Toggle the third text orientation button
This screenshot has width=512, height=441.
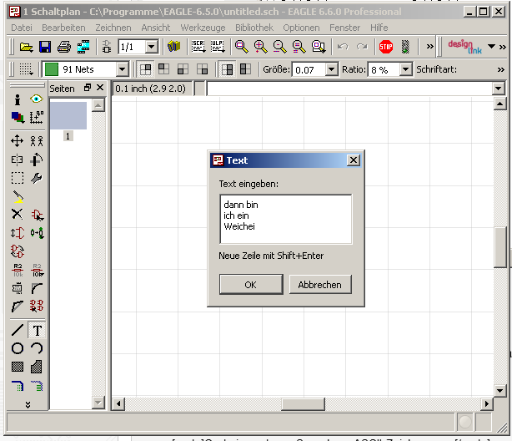[183, 69]
